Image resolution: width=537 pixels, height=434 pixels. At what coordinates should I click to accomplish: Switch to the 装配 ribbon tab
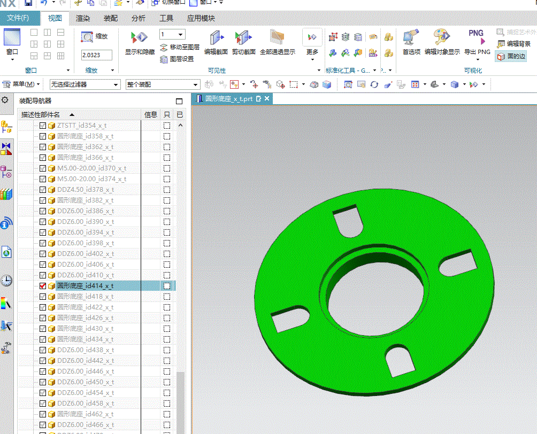pyautogui.click(x=111, y=18)
